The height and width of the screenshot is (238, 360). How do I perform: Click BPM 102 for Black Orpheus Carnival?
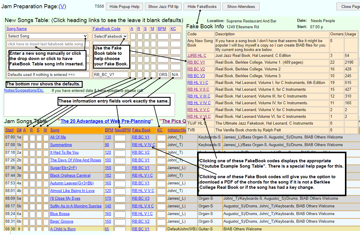tap(108, 176)
